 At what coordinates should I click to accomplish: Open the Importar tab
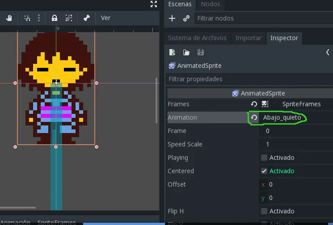pyautogui.click(x=248, y=38)
